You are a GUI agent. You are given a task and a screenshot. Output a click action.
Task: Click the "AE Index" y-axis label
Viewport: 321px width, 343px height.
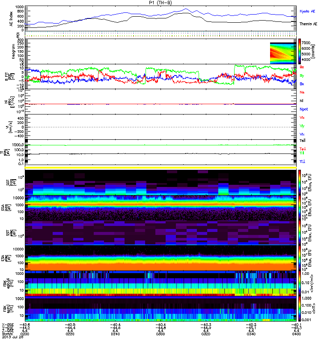[x=11, y=19]
